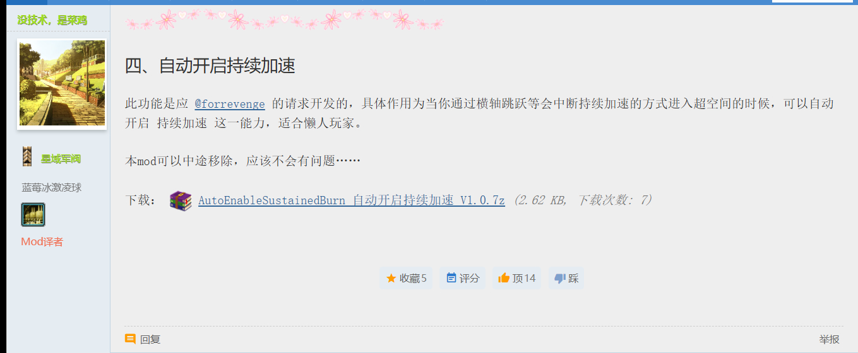Open the @forrevenge mention link
Viewport: 858px width, 353px height.
coord(230,104)
